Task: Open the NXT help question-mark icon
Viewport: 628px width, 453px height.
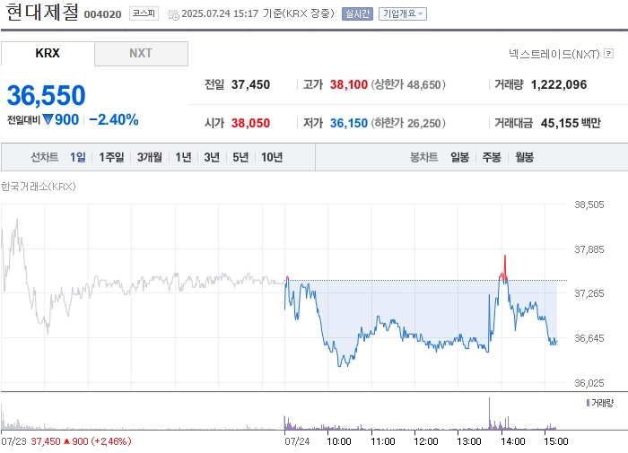Action: pos(608,53)
